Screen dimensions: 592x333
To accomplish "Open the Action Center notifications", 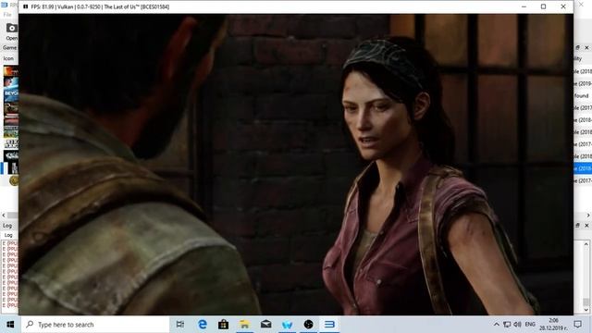I will pos(577,325).
